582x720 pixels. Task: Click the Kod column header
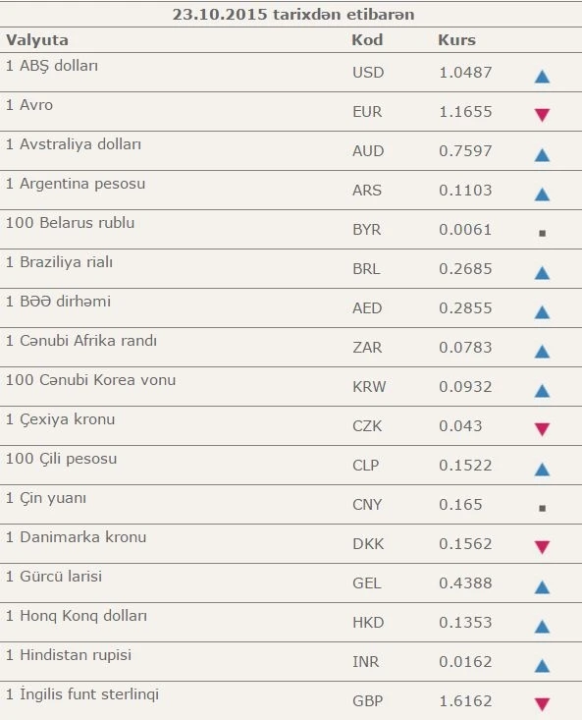pyautogui.click(x=367, y=40)
